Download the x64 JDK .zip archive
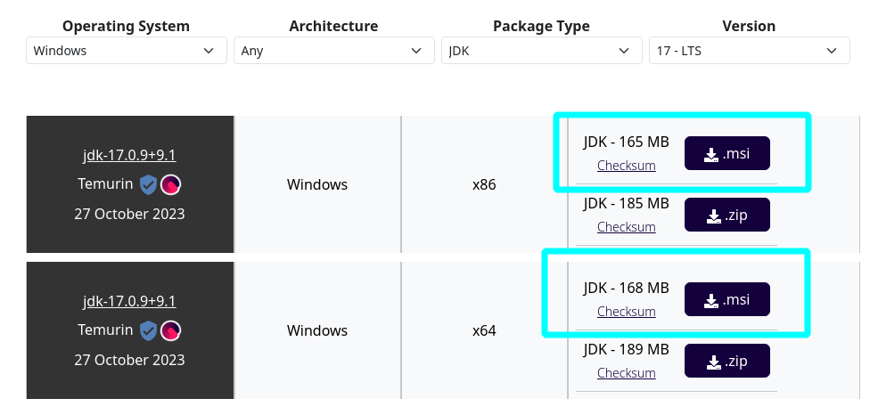Image resolution: width=870 pixels, height=415 pixels. pyautogui.click(x=726, y=361)
